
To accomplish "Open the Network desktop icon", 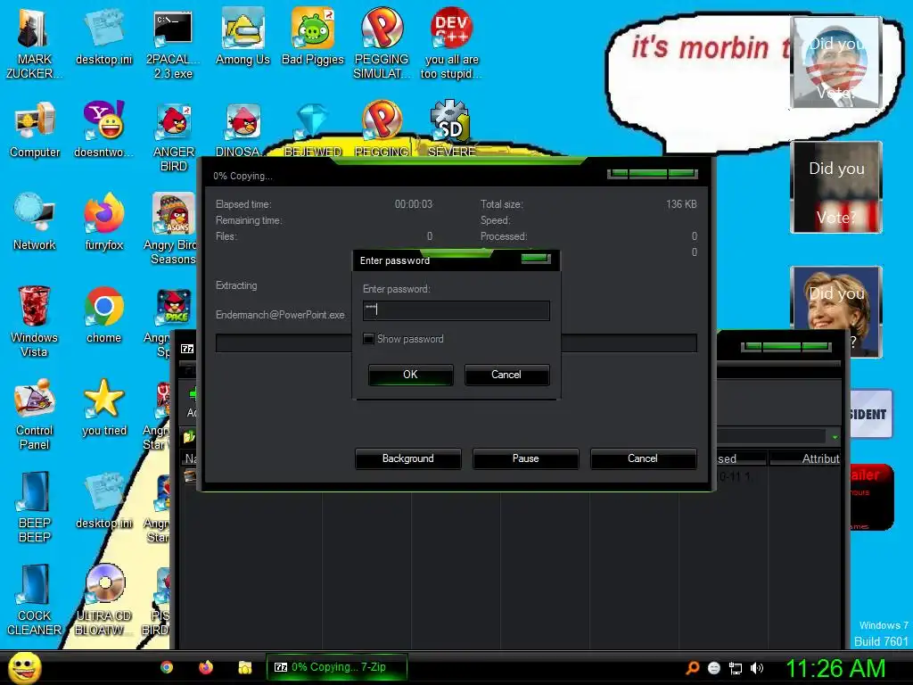I will [35, 221].
